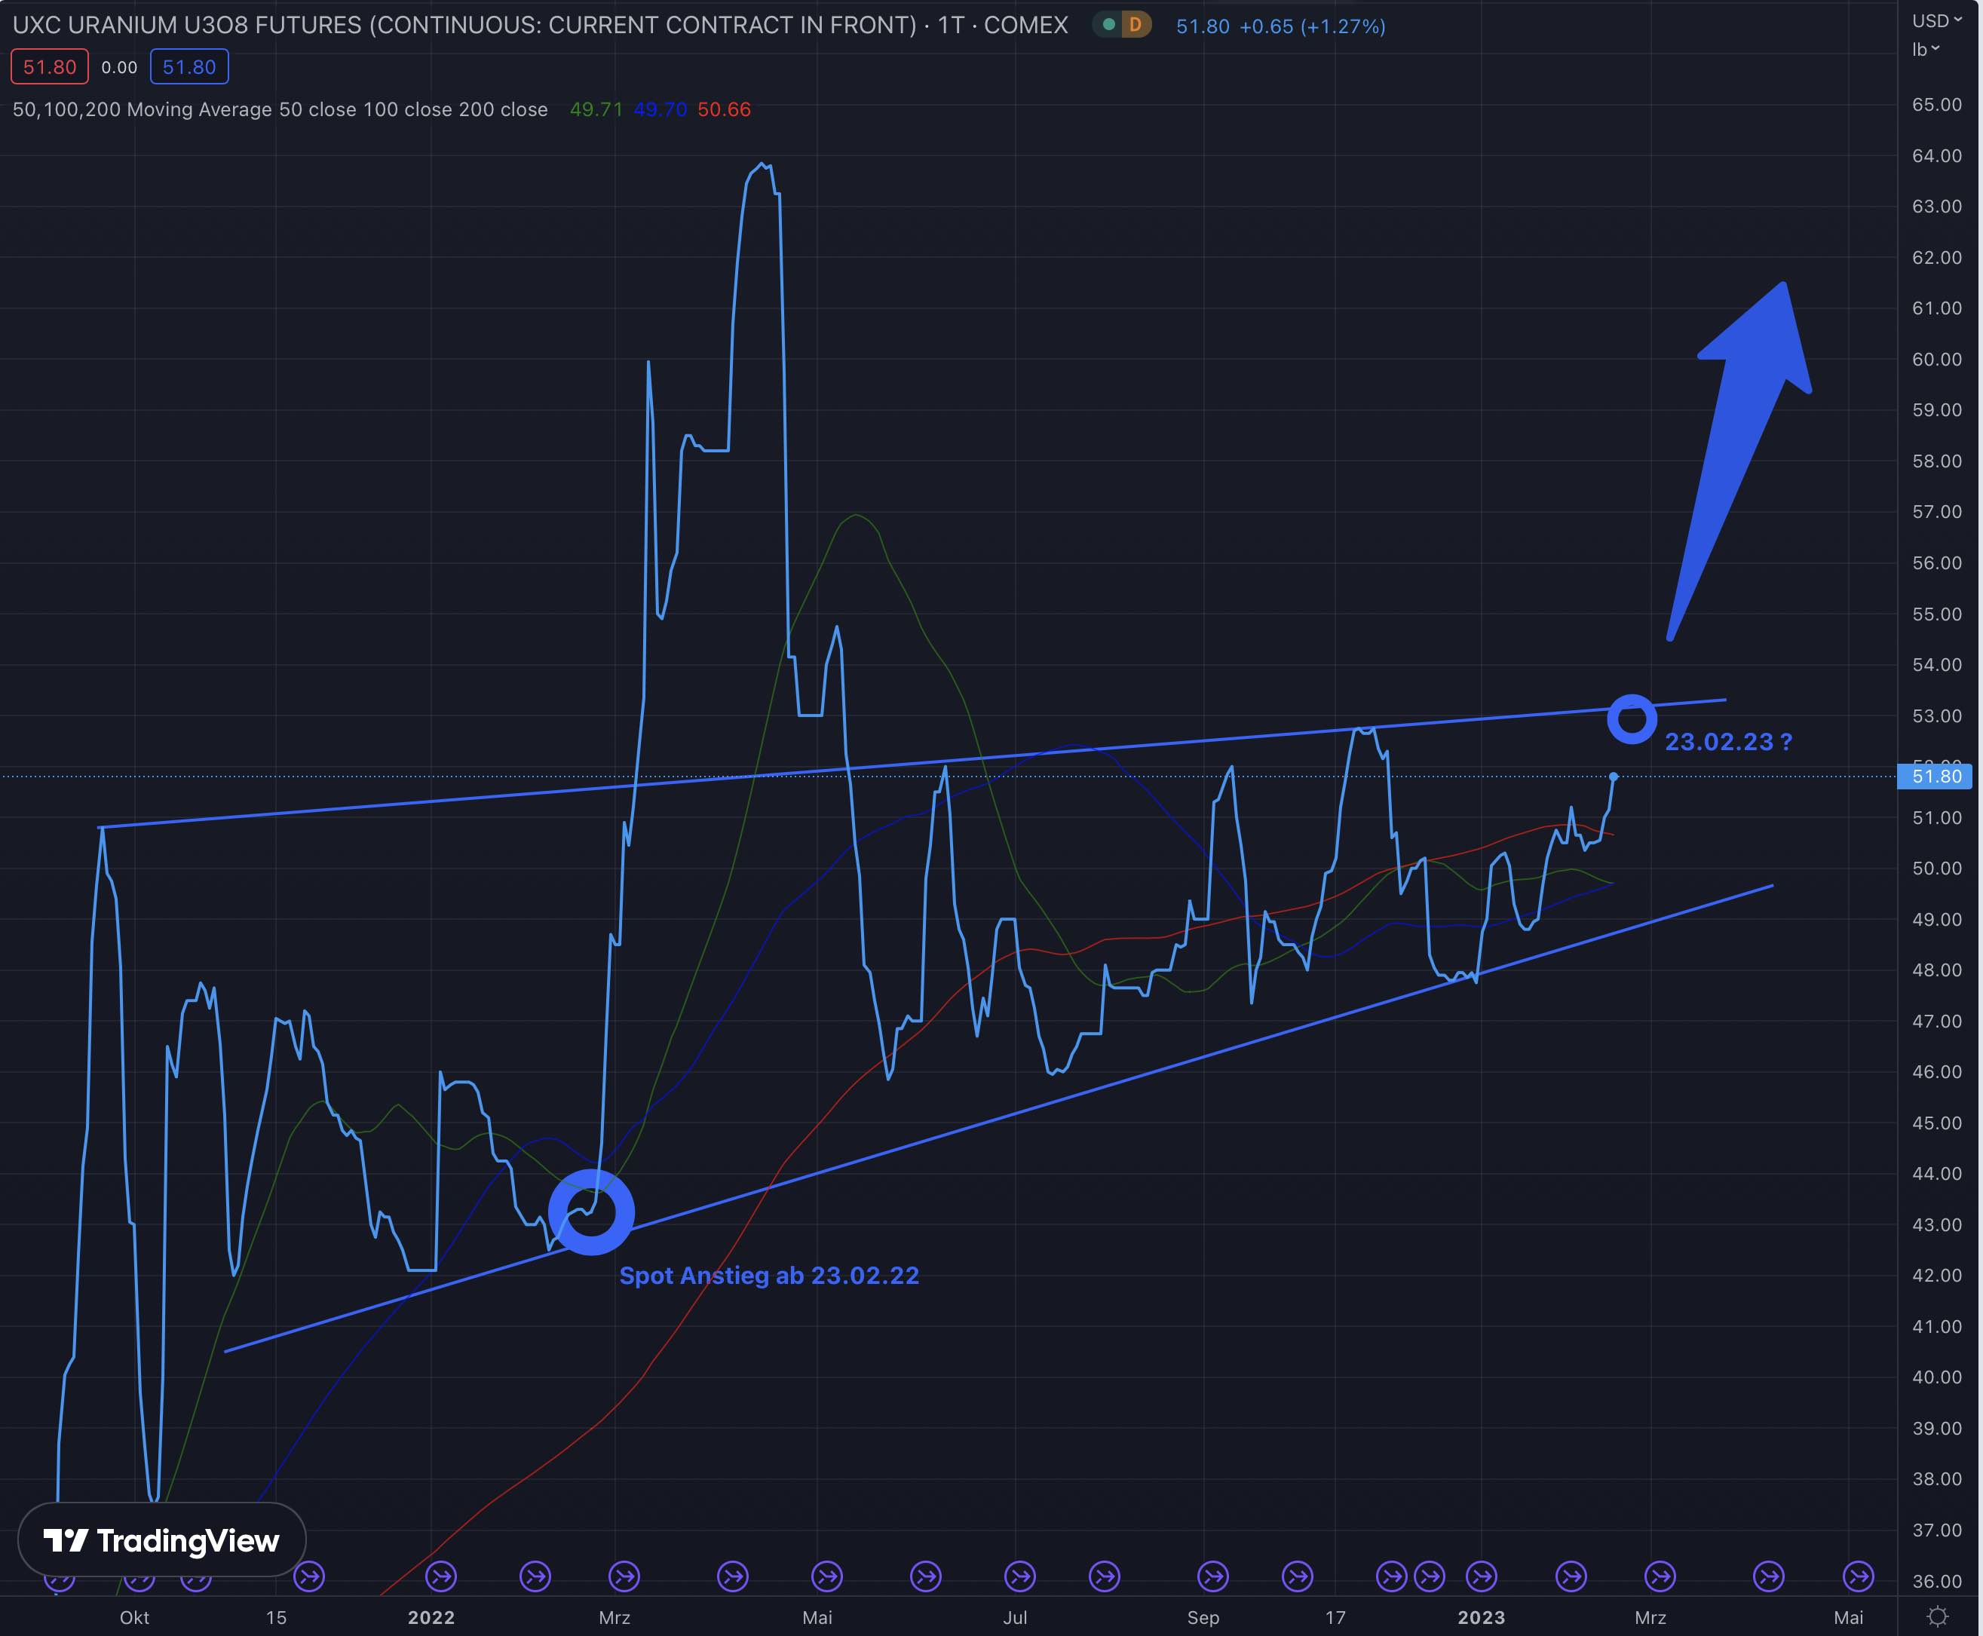Viewport: 1983px width, 1636px height.
Task: Open contract-switch marker above the 2023 label
Action: pyautogui.click(x=1481, y=1576)
